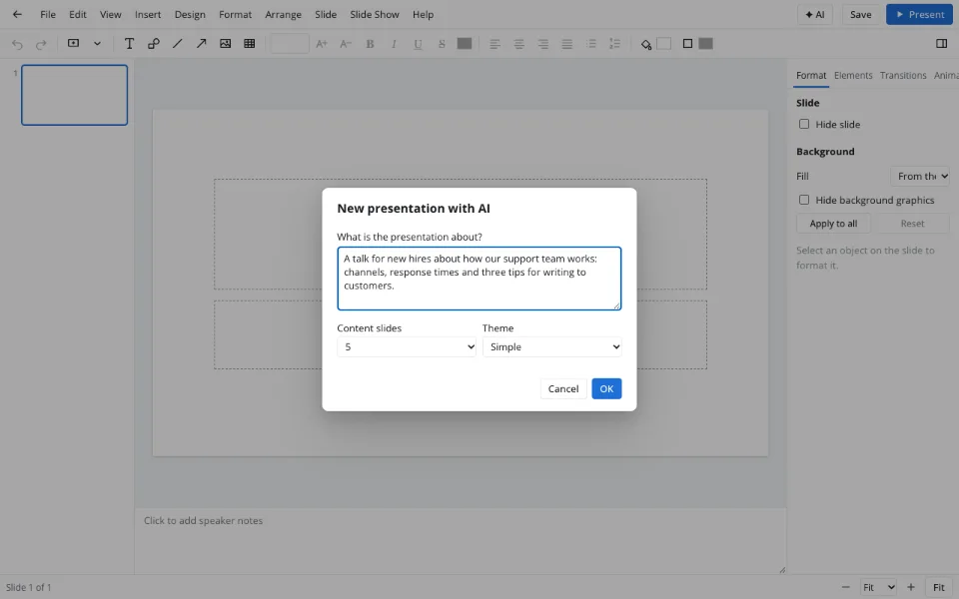Open the Content slides dropdown
The width and height of the screenshot is (959, 599).
point(407,346)
